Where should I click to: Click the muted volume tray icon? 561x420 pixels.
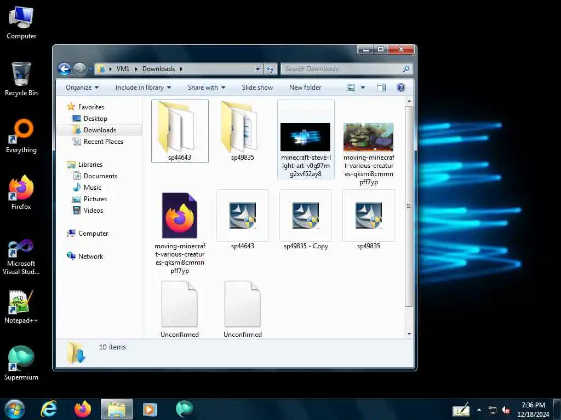click(x=506, y=410)
